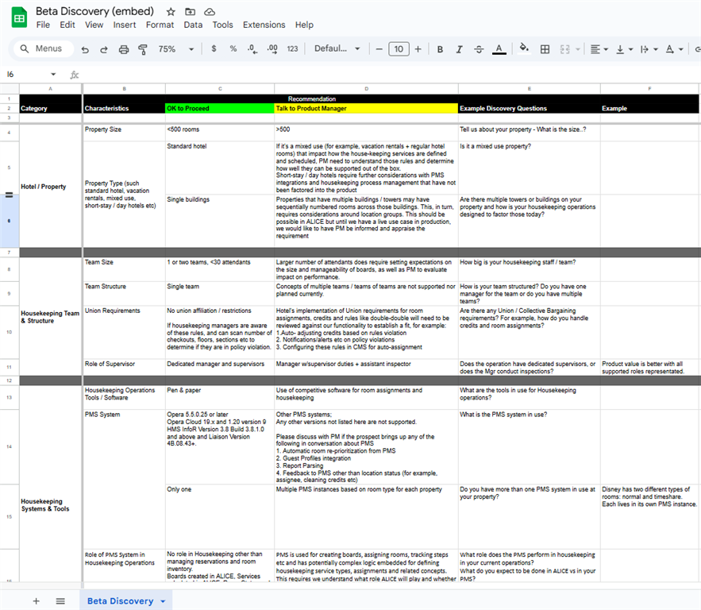Open the text color picker
Screen dimensions: 701x610
(x=499, y=49)
